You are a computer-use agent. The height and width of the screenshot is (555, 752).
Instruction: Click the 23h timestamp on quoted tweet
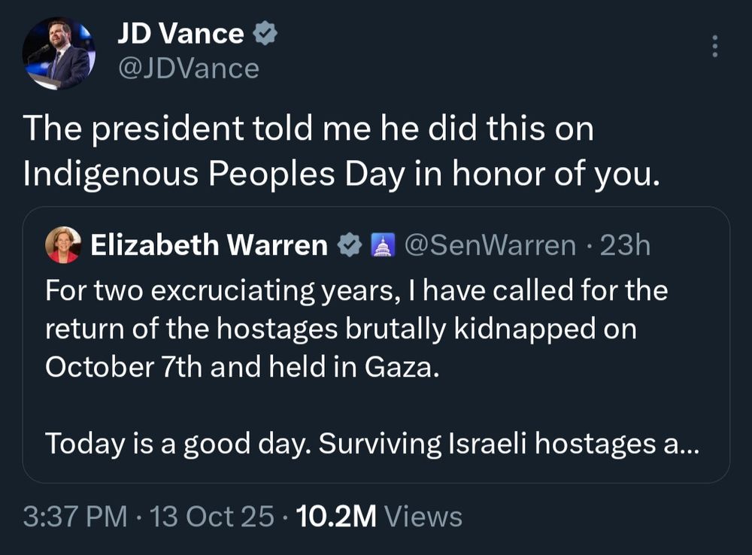(x=625, y=245)
